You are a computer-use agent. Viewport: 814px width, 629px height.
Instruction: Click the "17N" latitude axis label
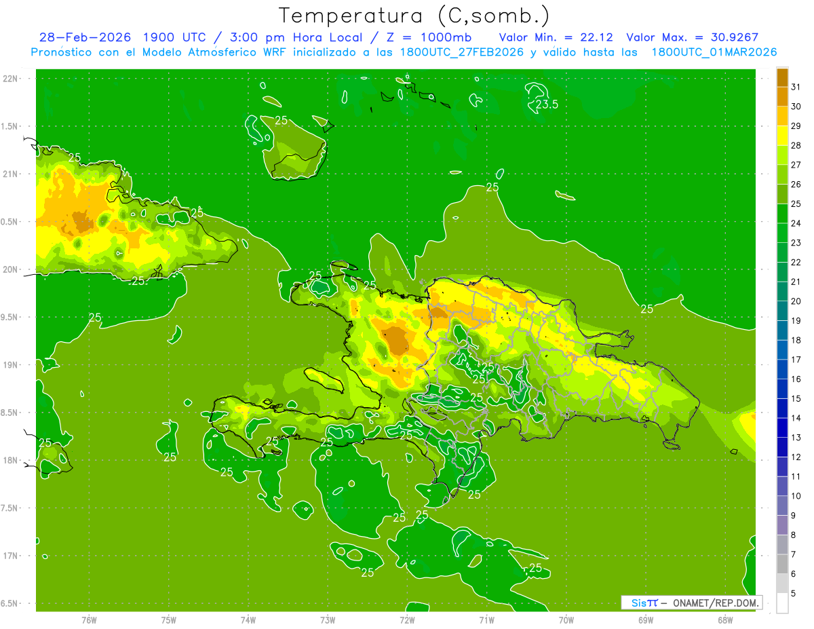click(x=10, y=556)
